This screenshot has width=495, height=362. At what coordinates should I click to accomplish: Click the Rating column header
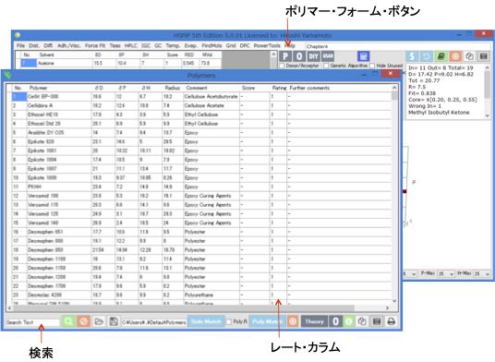click(279, 88)
